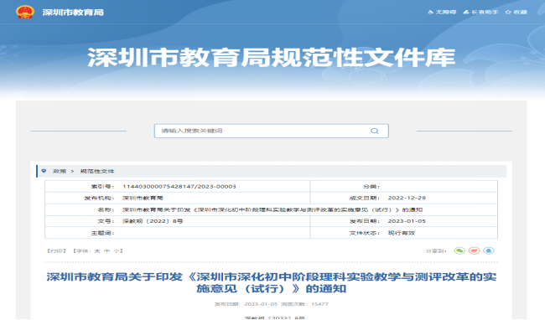Click into the keyword search field

click(272, 131)
